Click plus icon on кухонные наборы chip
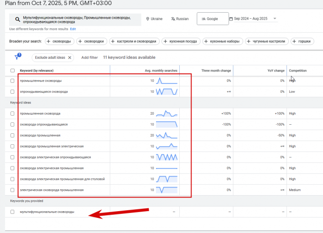 (206, 41)
